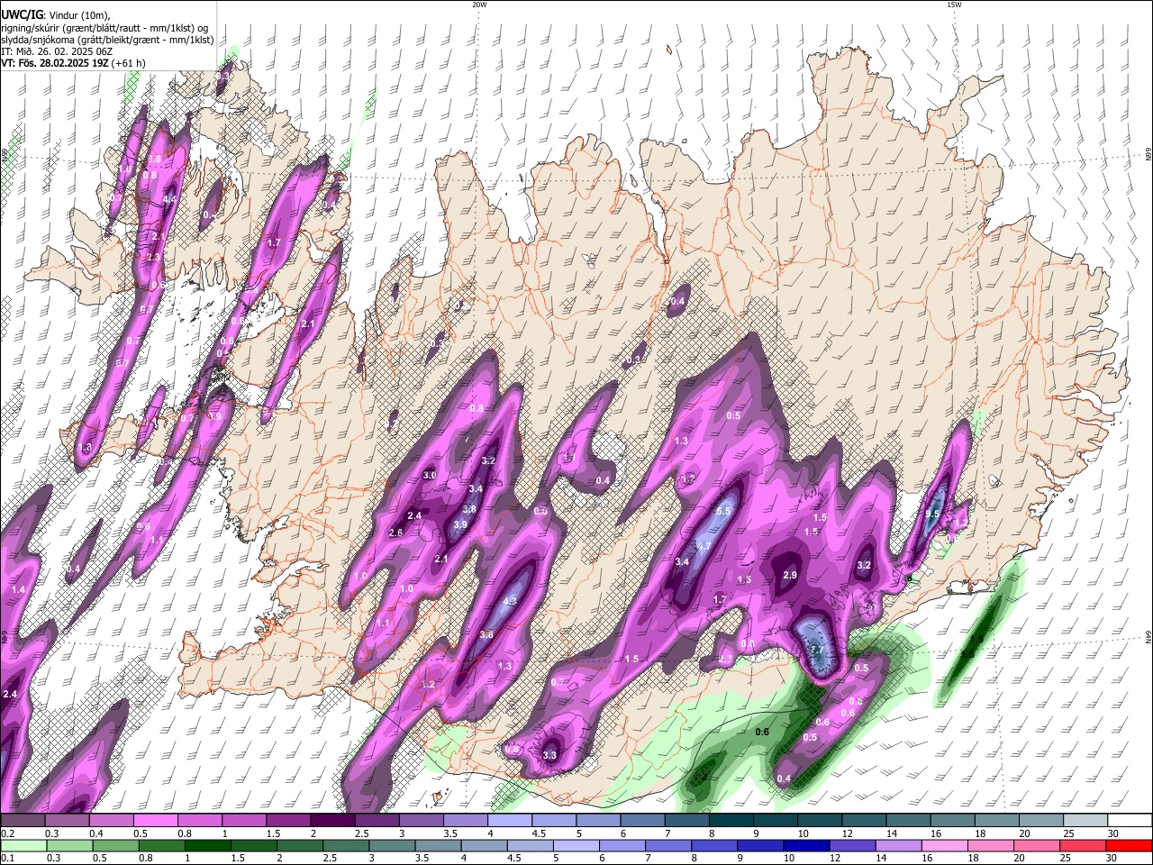The image size is (1153, 865).
Task: Click the 0.1 label in the bottom legend row
Action: pos(7,858)
